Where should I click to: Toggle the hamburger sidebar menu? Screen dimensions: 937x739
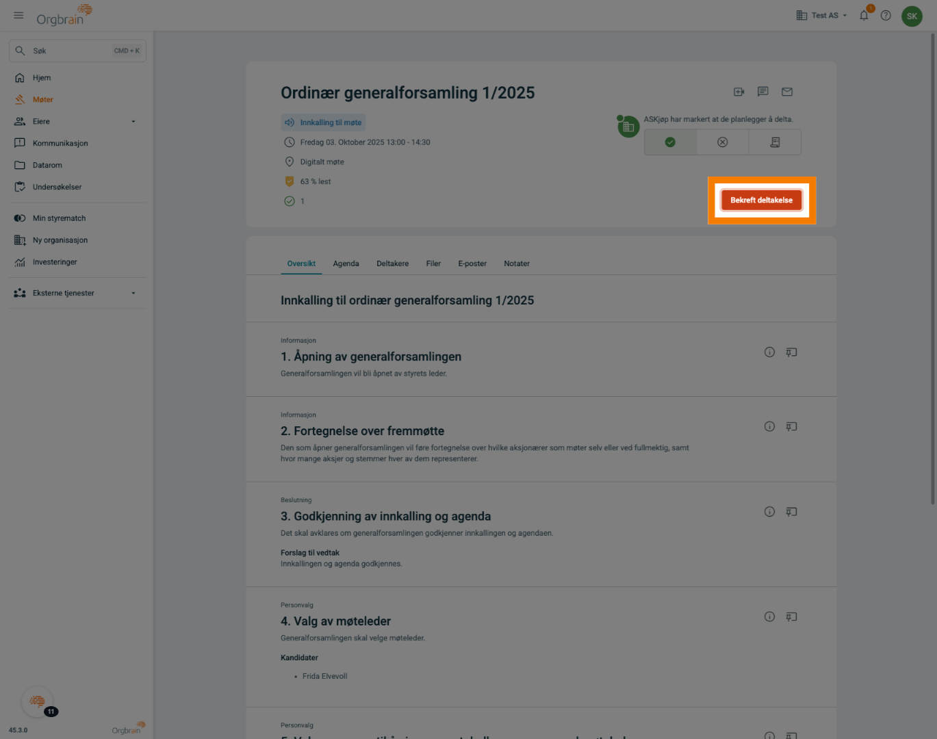coord(18,15)
